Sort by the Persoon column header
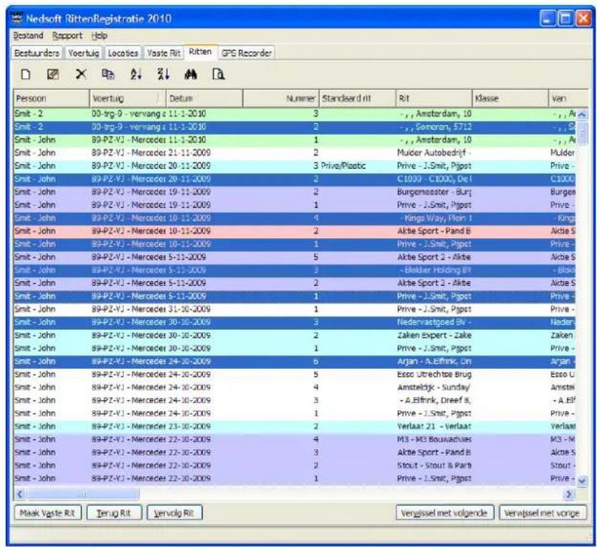Screen dimensions: 597x547 (51, 98)
